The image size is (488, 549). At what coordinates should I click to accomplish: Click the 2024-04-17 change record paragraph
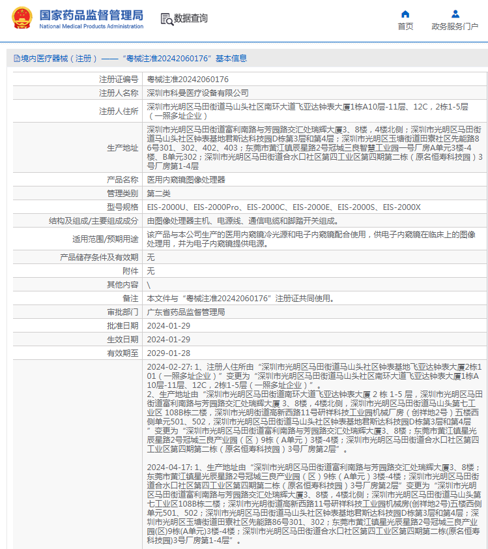coord(314,504)
